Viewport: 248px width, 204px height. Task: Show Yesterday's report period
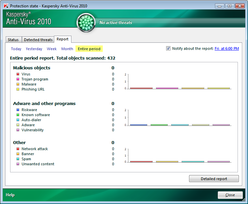34,49
